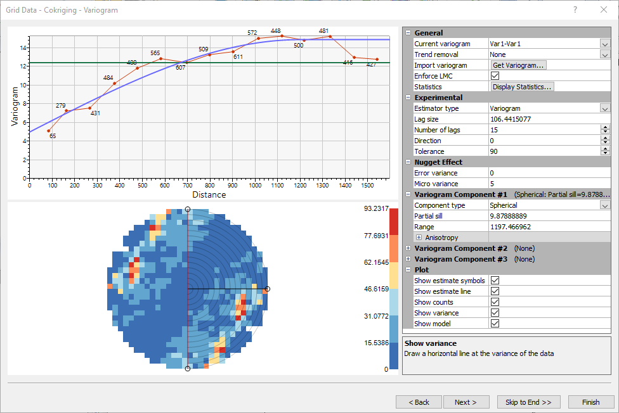Click the yellow swatch in map legend
The image size is (619, 413).
coord(394,276)
